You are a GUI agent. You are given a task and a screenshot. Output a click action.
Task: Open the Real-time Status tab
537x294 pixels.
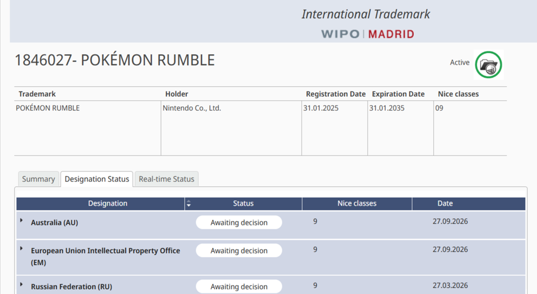(x=166, y=179)
